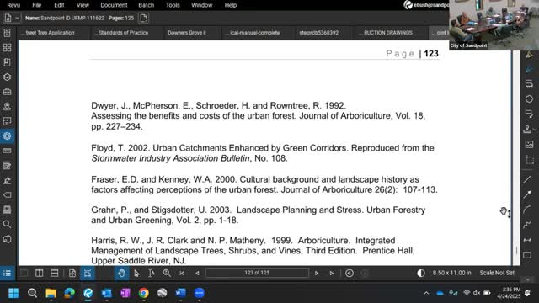Open the Layers panel icon
Viewport: 539px width, 303px height.
pyautogui.click(x=7, y=77)
